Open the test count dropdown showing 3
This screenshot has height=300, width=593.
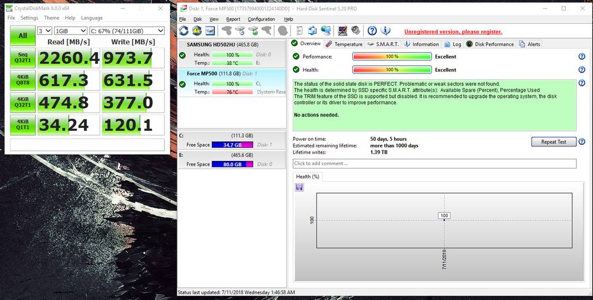point(44,31)
